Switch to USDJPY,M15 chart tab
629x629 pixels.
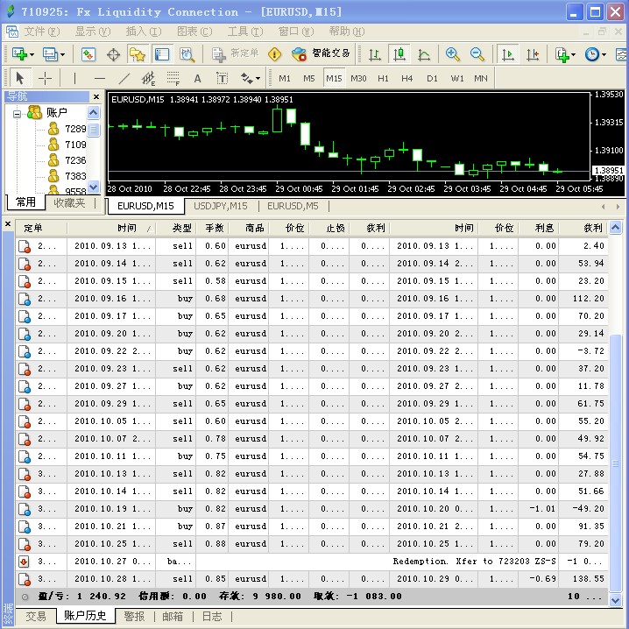point(220,206)
